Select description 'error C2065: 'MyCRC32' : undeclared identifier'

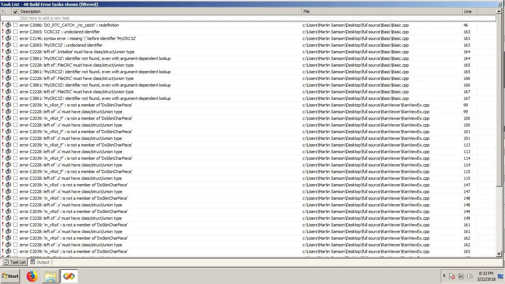point(61,45)
